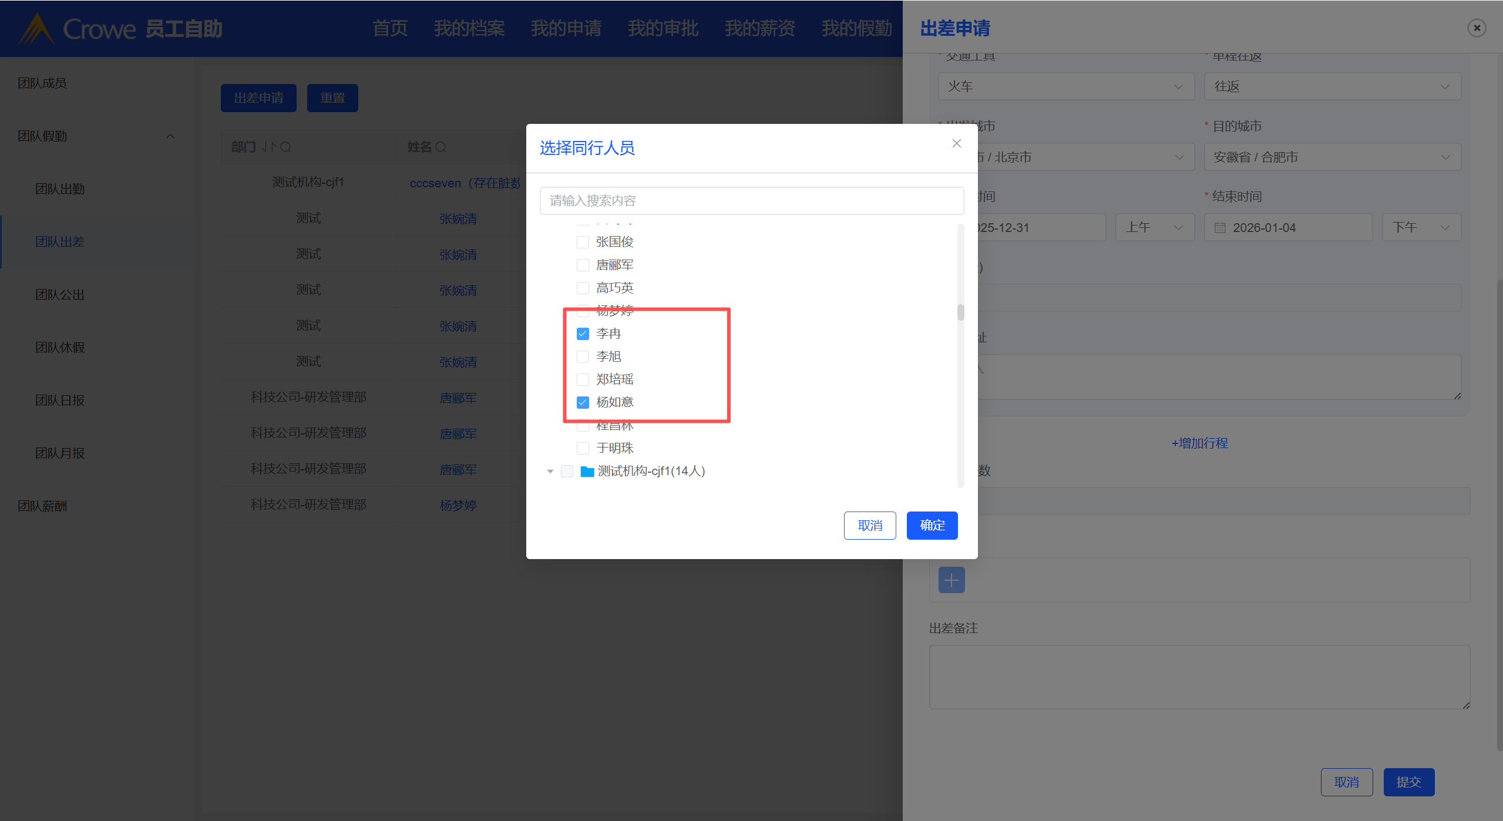Click the 部门 column sort arrows

pos(268,147)
